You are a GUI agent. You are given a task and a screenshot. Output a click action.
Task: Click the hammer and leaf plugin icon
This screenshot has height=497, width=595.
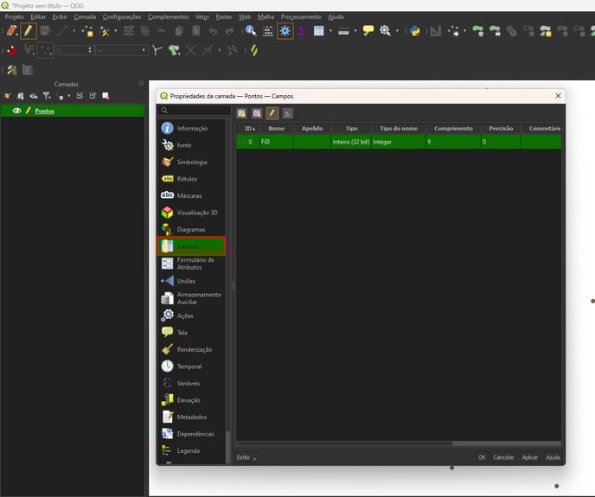(12, 70)
